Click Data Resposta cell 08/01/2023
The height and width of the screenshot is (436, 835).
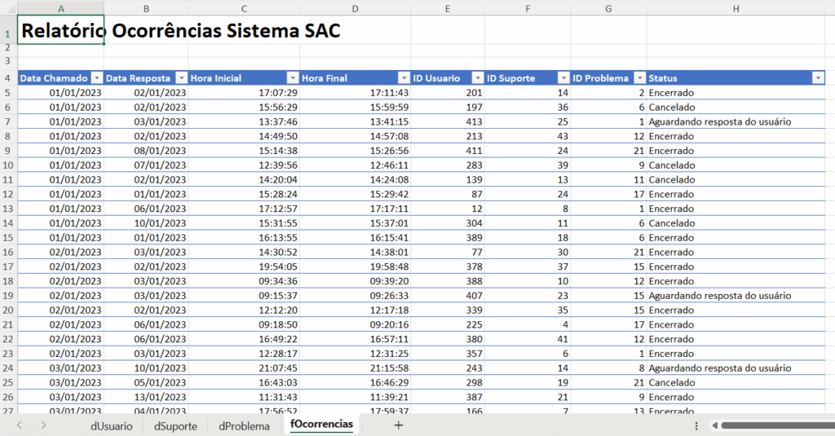pyautogui.click(x=160, y=151)
